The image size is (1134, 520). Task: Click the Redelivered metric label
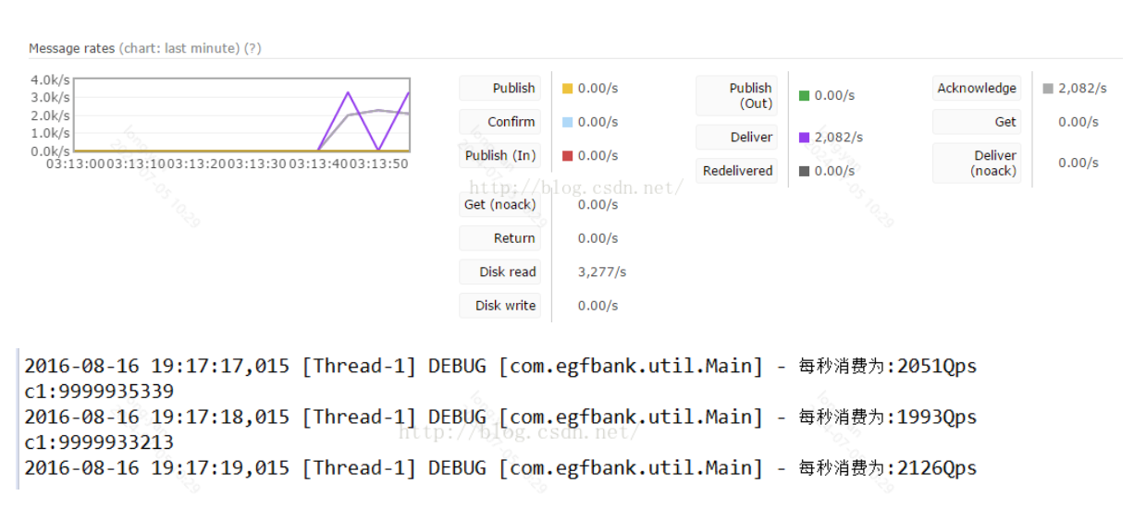point(737,171)
